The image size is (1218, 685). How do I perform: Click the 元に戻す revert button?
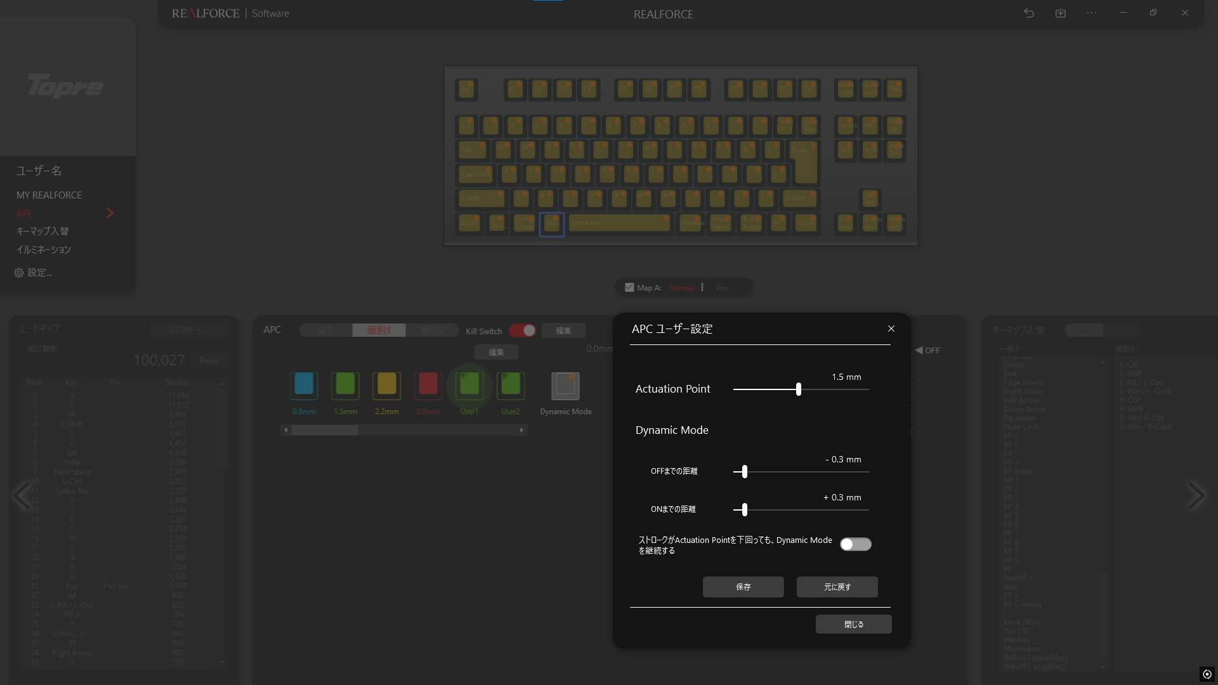coord(837,587)
